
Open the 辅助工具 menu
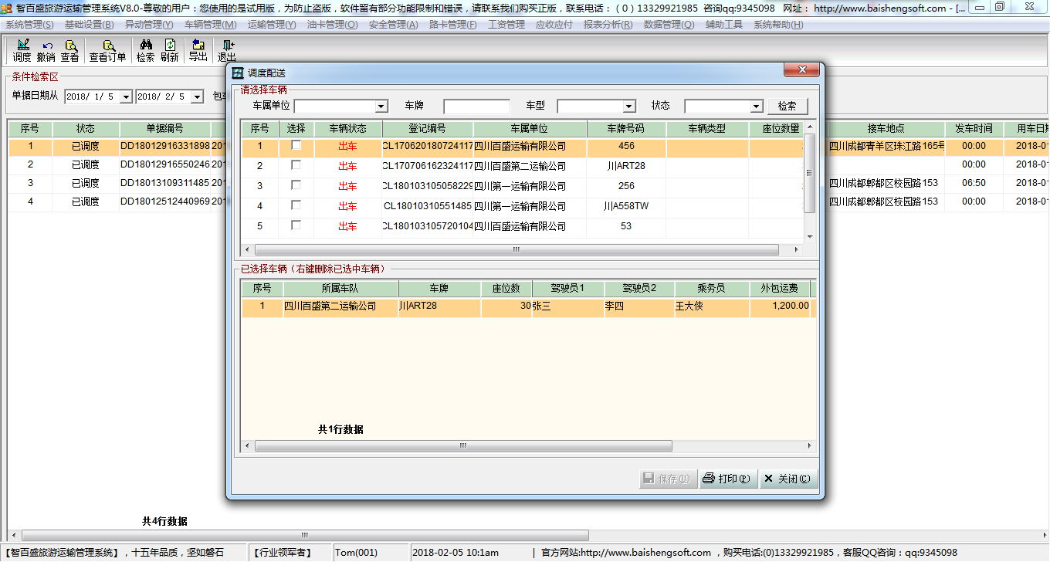tap(723, 25)
